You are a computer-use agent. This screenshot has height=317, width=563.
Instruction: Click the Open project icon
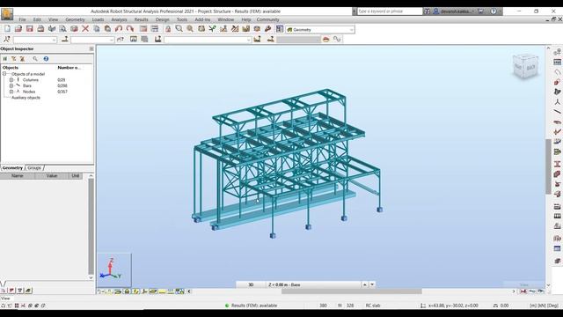click(18, 29)
